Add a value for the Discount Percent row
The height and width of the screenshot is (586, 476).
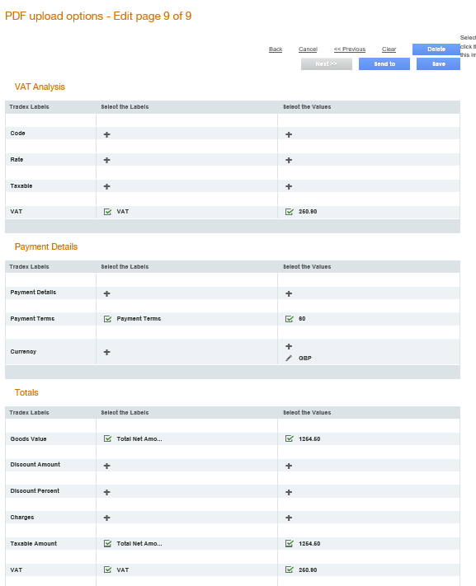(289, 493)
